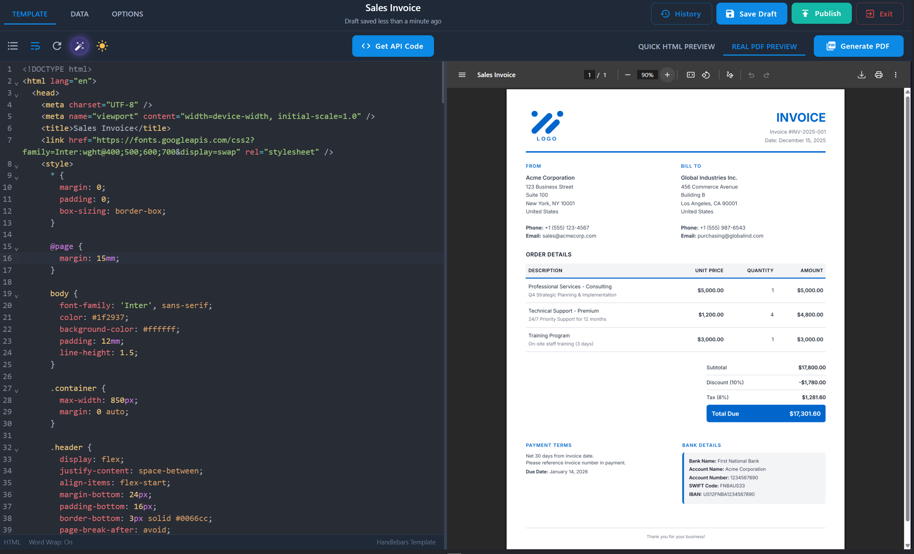Undo last change in PDF viewer
Viewport: 914px width, 554px height.
coord(751,75)
